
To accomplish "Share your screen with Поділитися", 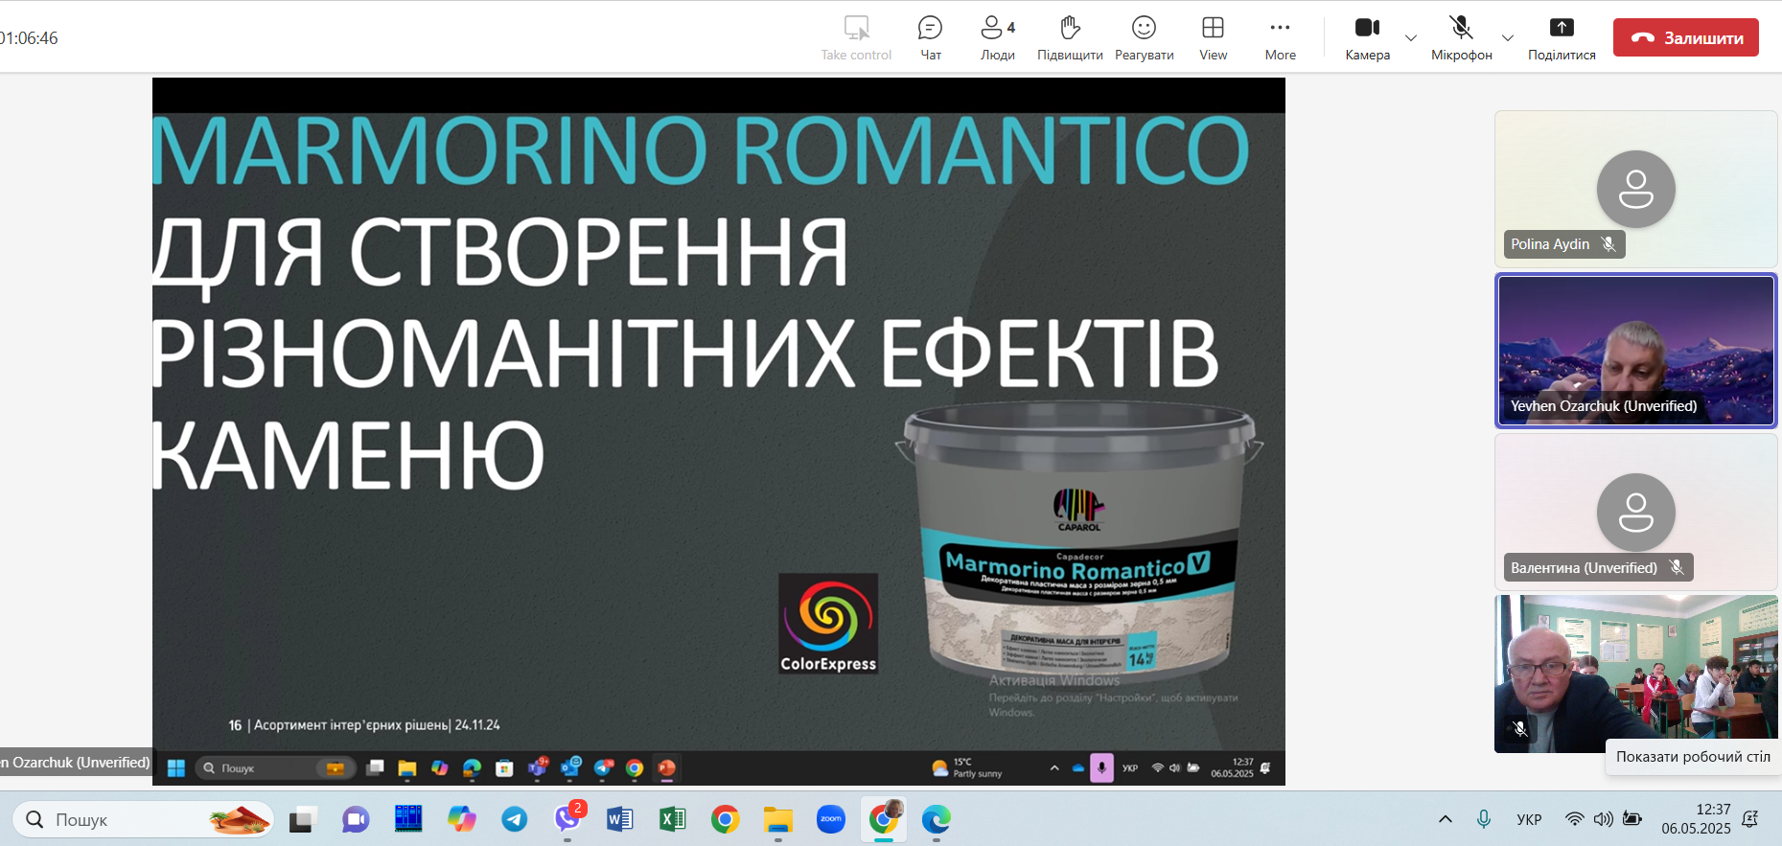I will pos(1562,38).
